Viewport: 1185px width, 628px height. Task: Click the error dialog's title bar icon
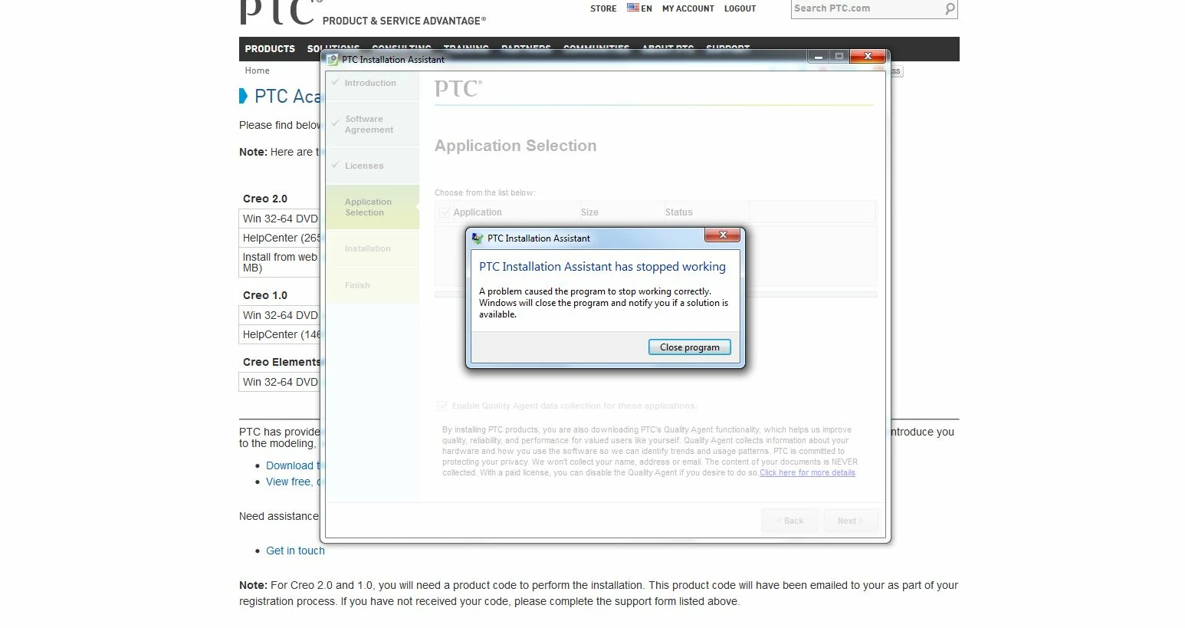(x=478, y=238)
